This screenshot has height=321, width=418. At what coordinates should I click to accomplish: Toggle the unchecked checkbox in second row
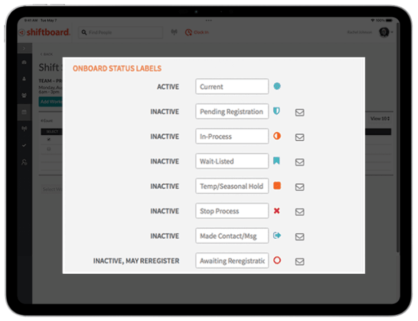click(x=49, y=149)
